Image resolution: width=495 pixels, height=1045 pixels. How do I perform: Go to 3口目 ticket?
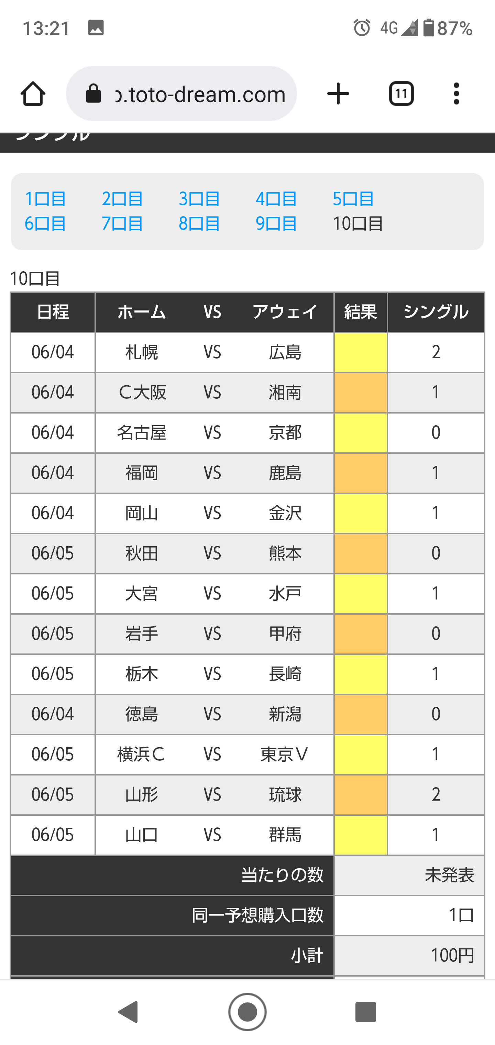pyautogui.click(x=200, y=199)
